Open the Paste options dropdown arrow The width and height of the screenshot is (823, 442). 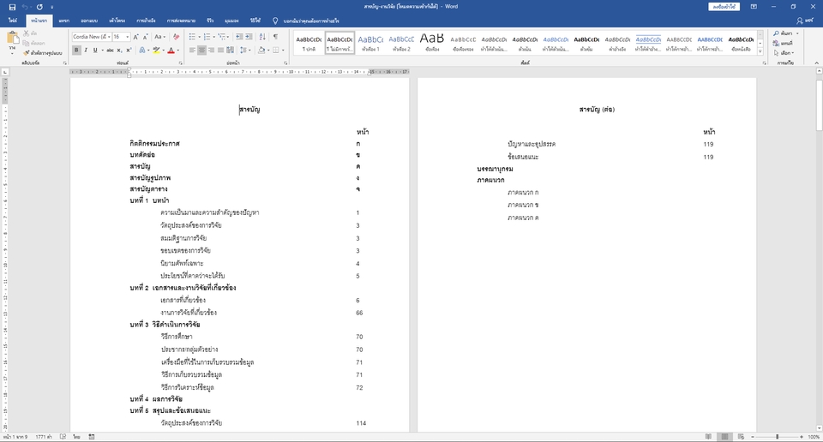pos(12,53)
